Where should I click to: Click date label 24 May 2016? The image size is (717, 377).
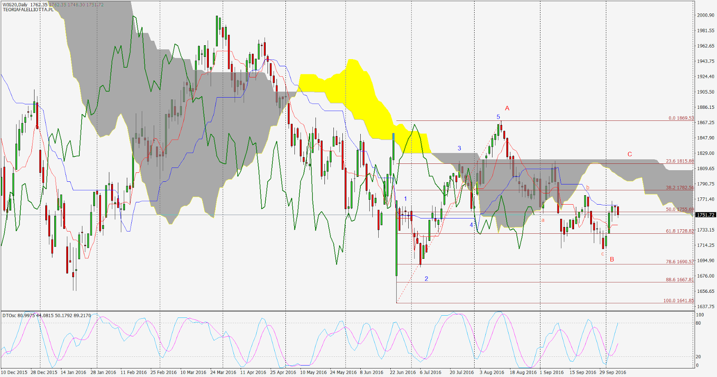[343, 372]
